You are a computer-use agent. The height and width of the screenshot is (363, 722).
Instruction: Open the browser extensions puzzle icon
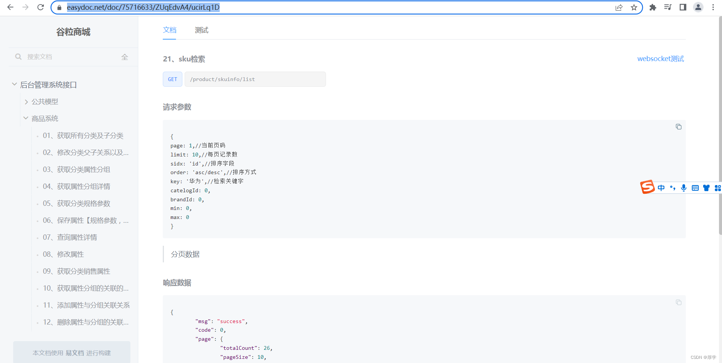click(653, 7)
